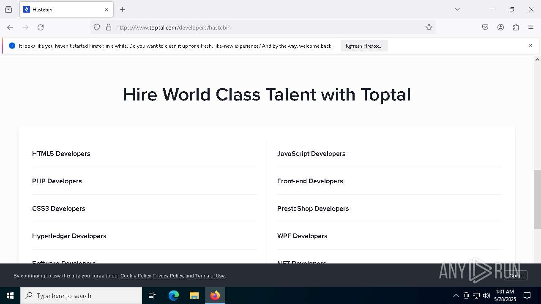Open extensions puzzle icon

[516, 27]
